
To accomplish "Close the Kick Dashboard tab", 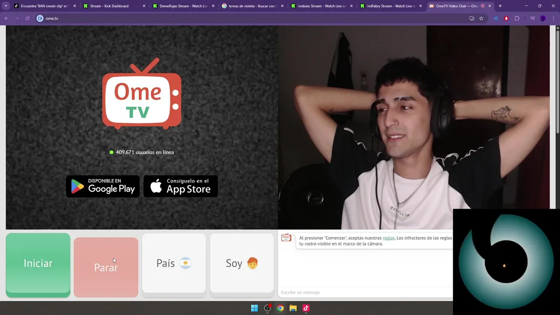I will (x=143, y=6).
